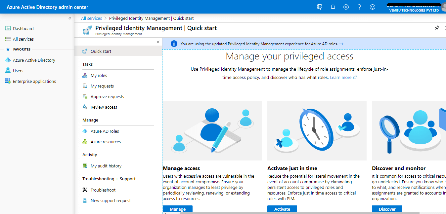Screen dimensions: 446x214
Task: Click the Discover and monitor illustration
Action: point(409,131)
